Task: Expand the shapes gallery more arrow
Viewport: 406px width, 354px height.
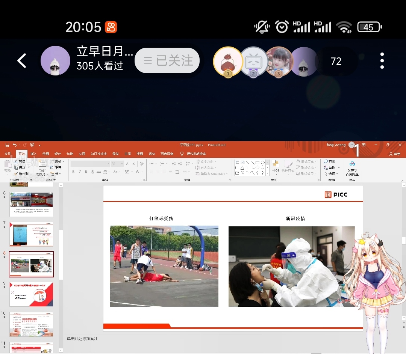Action: pos(267,173)
